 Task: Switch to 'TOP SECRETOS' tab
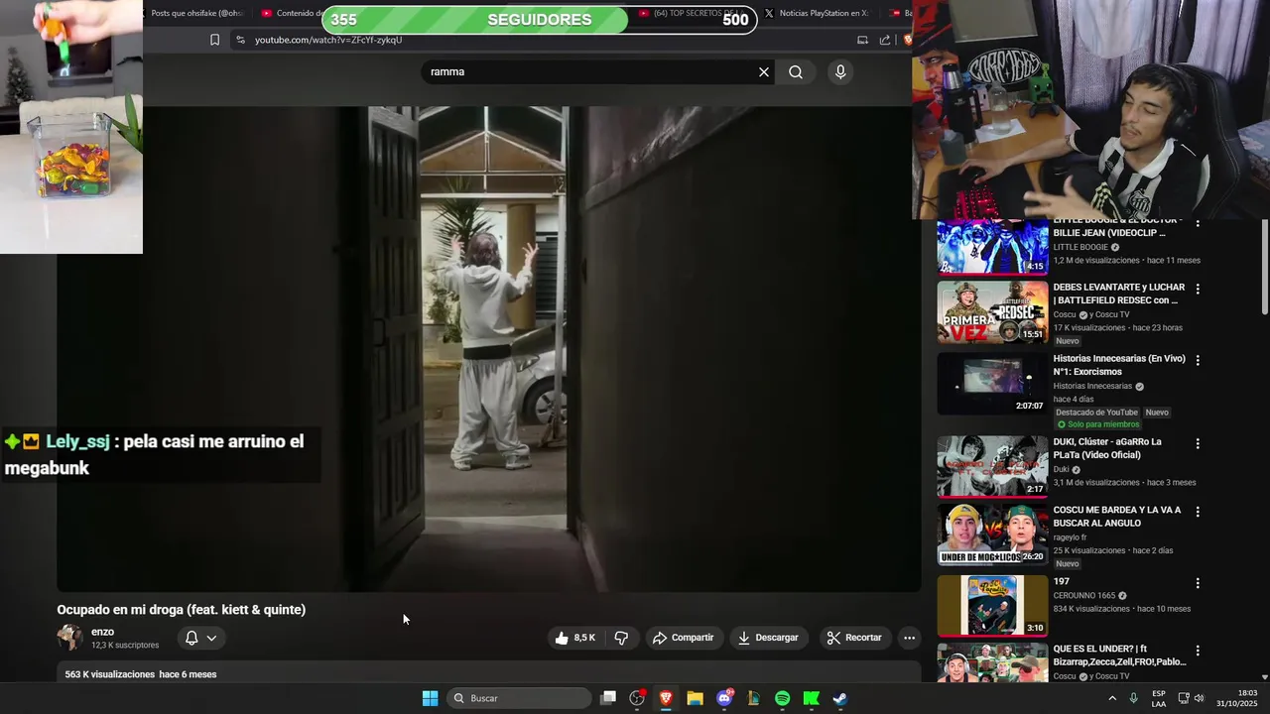pos(695,13)
